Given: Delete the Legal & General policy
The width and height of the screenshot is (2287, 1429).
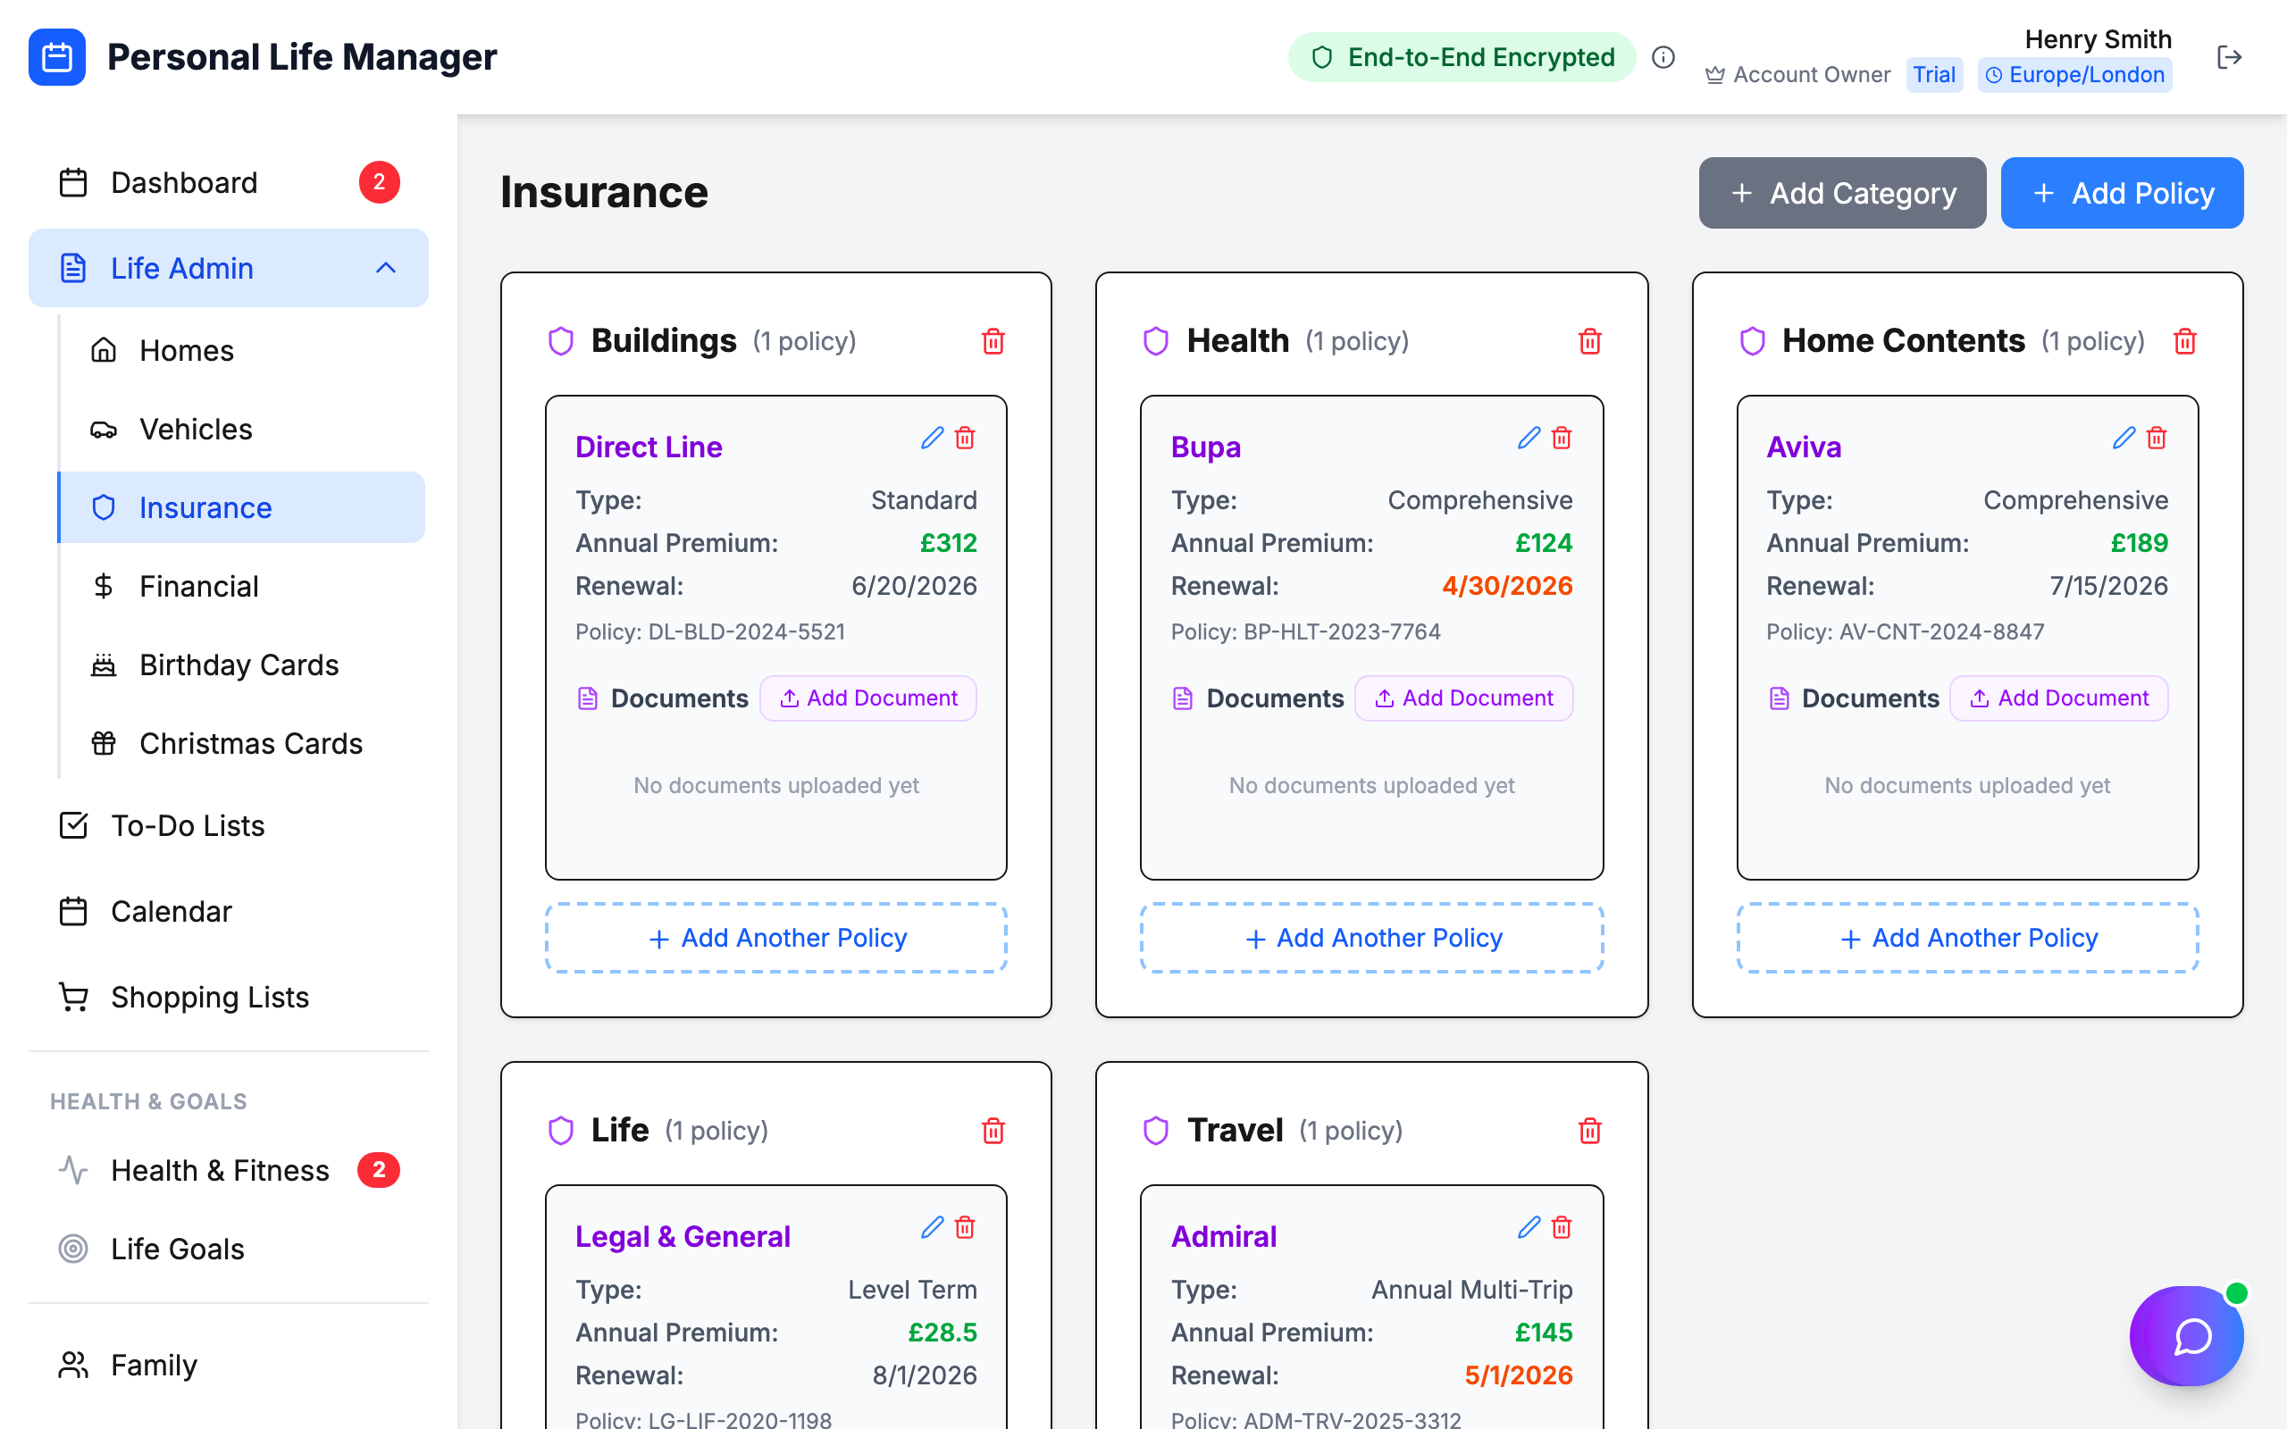Looking at the screenshot, I should pos(965,1227).
